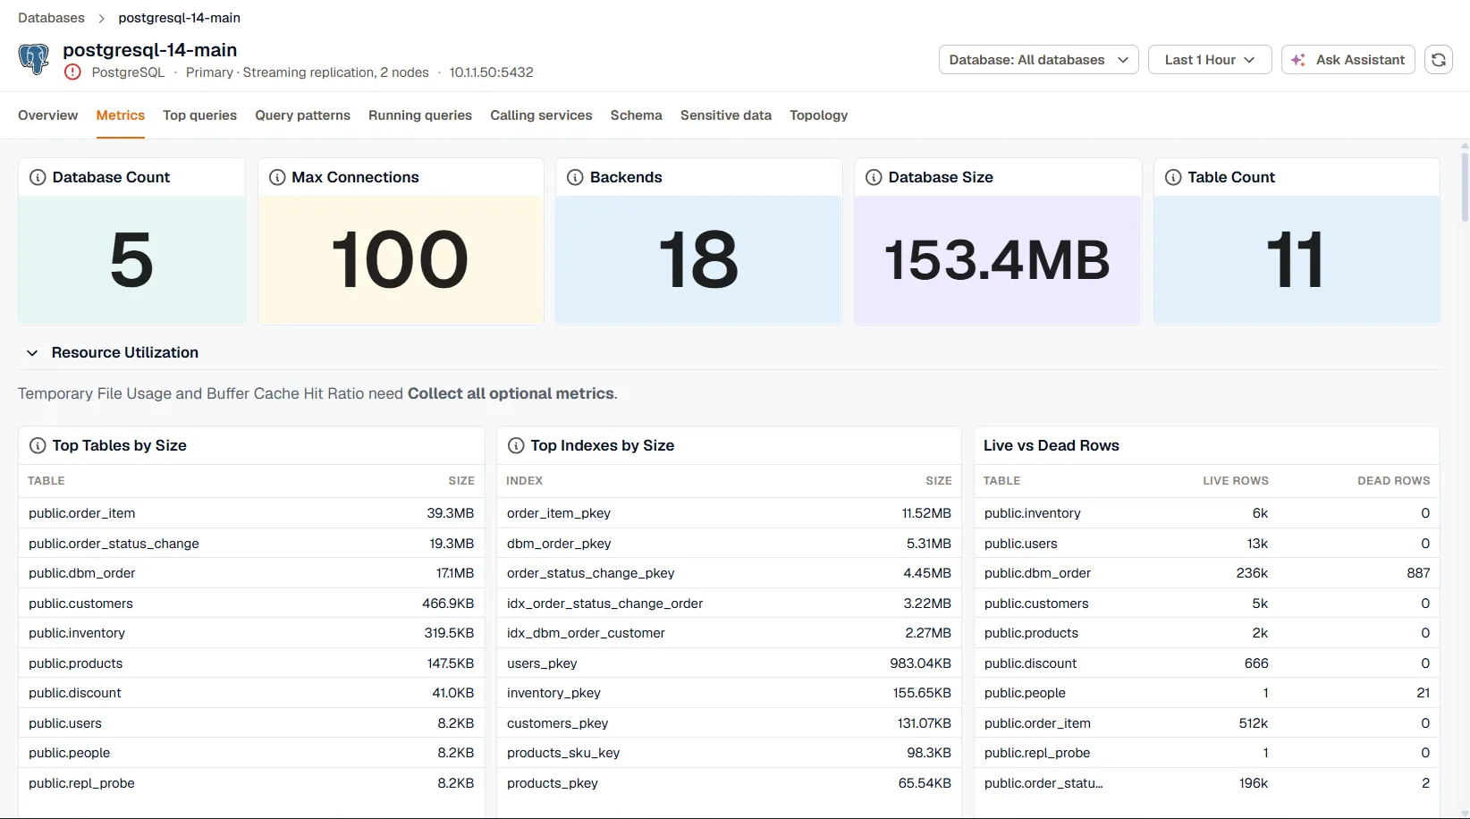Click public.discount in Top Tables by Size
Viewport: 1470px width, 819px height.
click(75, 693)
